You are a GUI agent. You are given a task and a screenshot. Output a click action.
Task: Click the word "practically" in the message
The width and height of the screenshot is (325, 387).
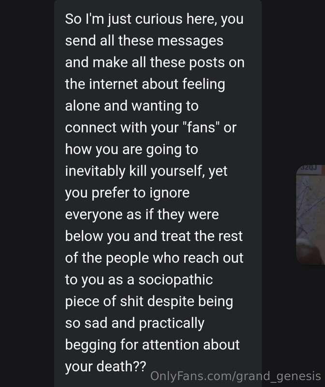pos(171,323)
